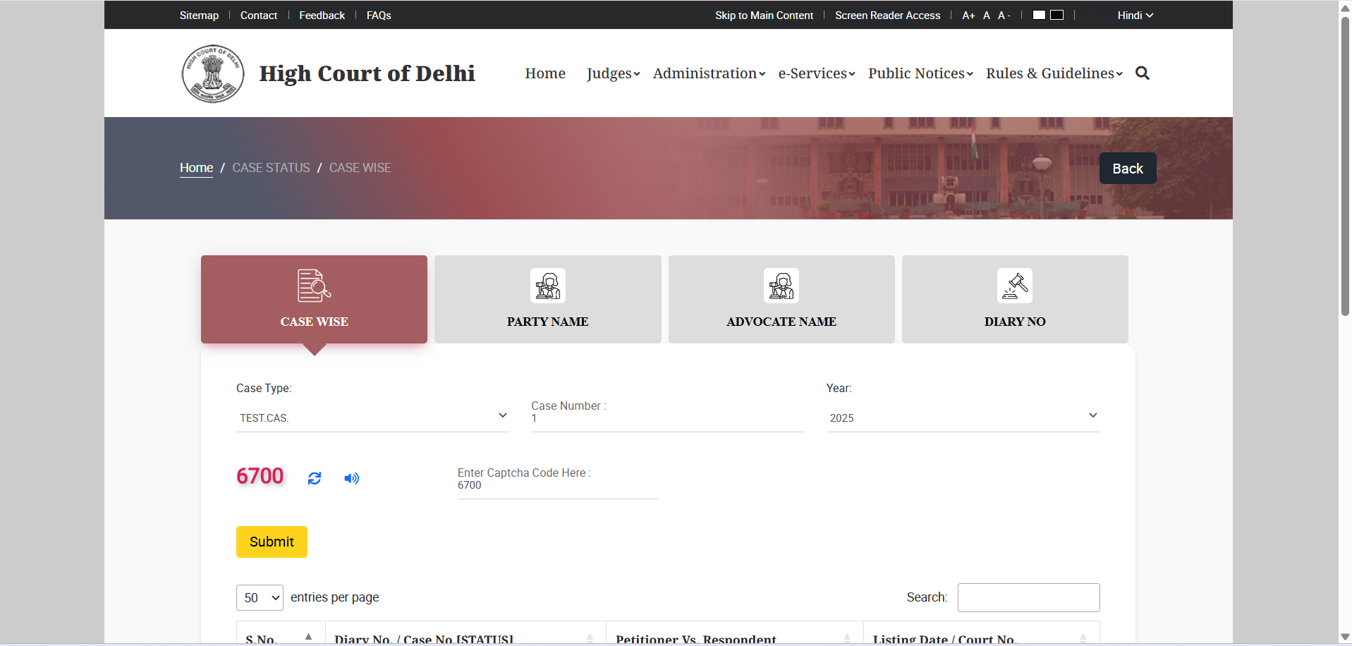Image resolution: width=1352 pixels, height=646 pixels.
Task: Click the Back button
Action: [1127, 169]
